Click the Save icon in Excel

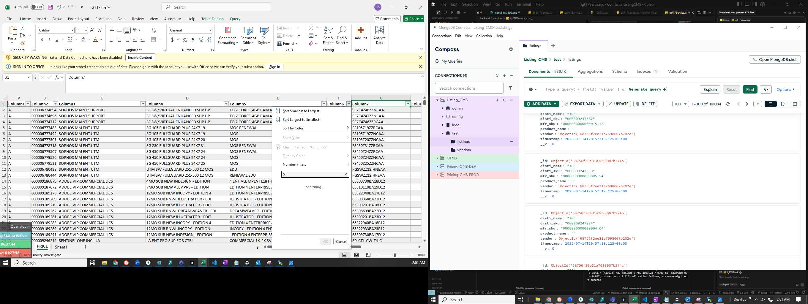coord(50,7)
